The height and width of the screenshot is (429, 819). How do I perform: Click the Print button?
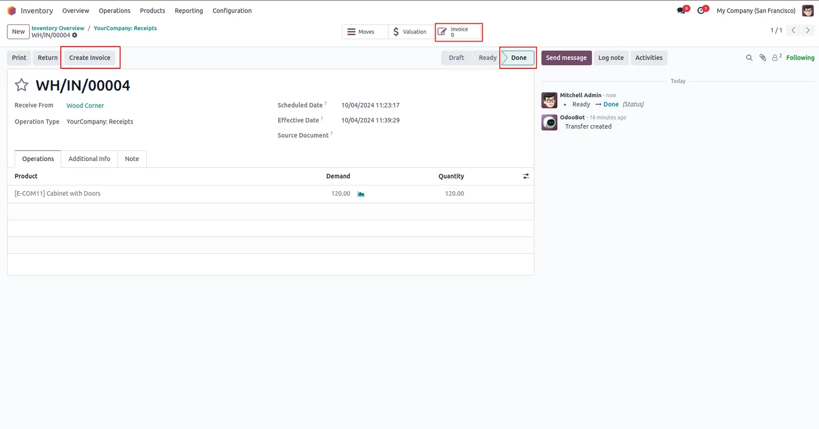coord(19,57)
